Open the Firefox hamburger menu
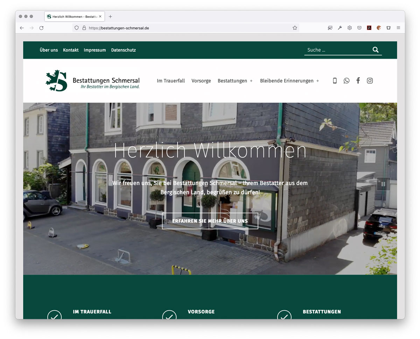This screenshot has width=420, height=339. [398, 28]
